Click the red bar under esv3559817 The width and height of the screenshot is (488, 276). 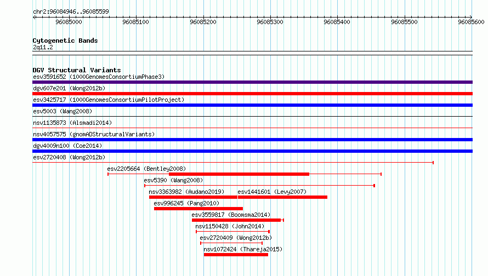pos(236,220)
